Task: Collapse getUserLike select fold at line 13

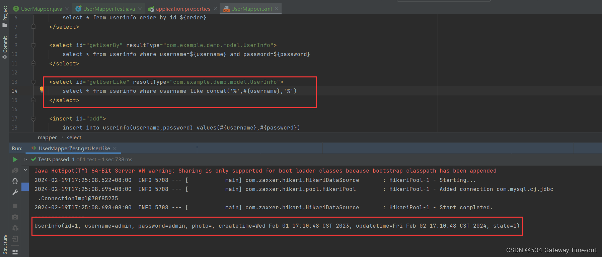Action: point(33,82)
